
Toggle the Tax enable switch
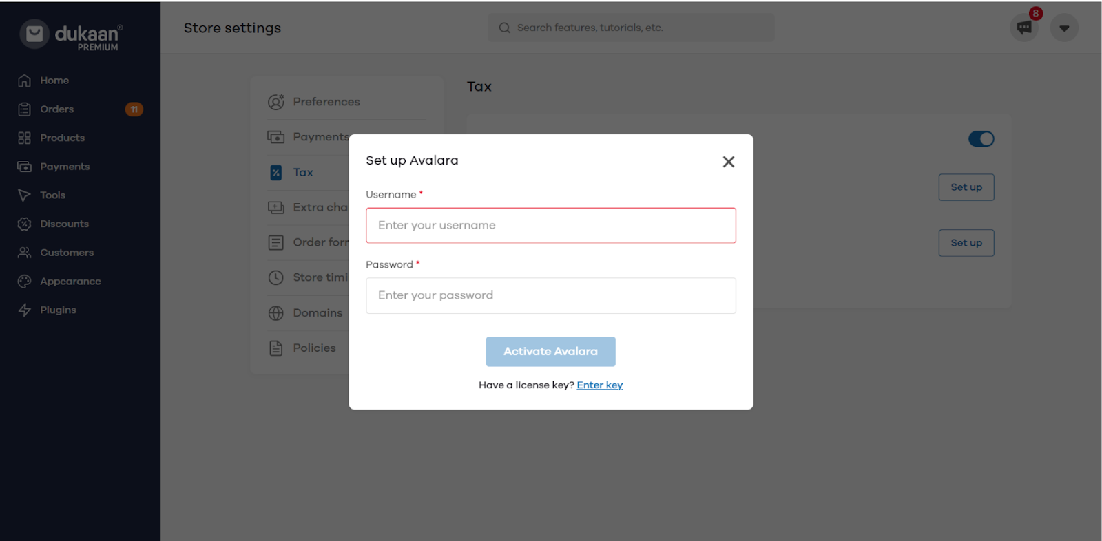coord(981,139)
